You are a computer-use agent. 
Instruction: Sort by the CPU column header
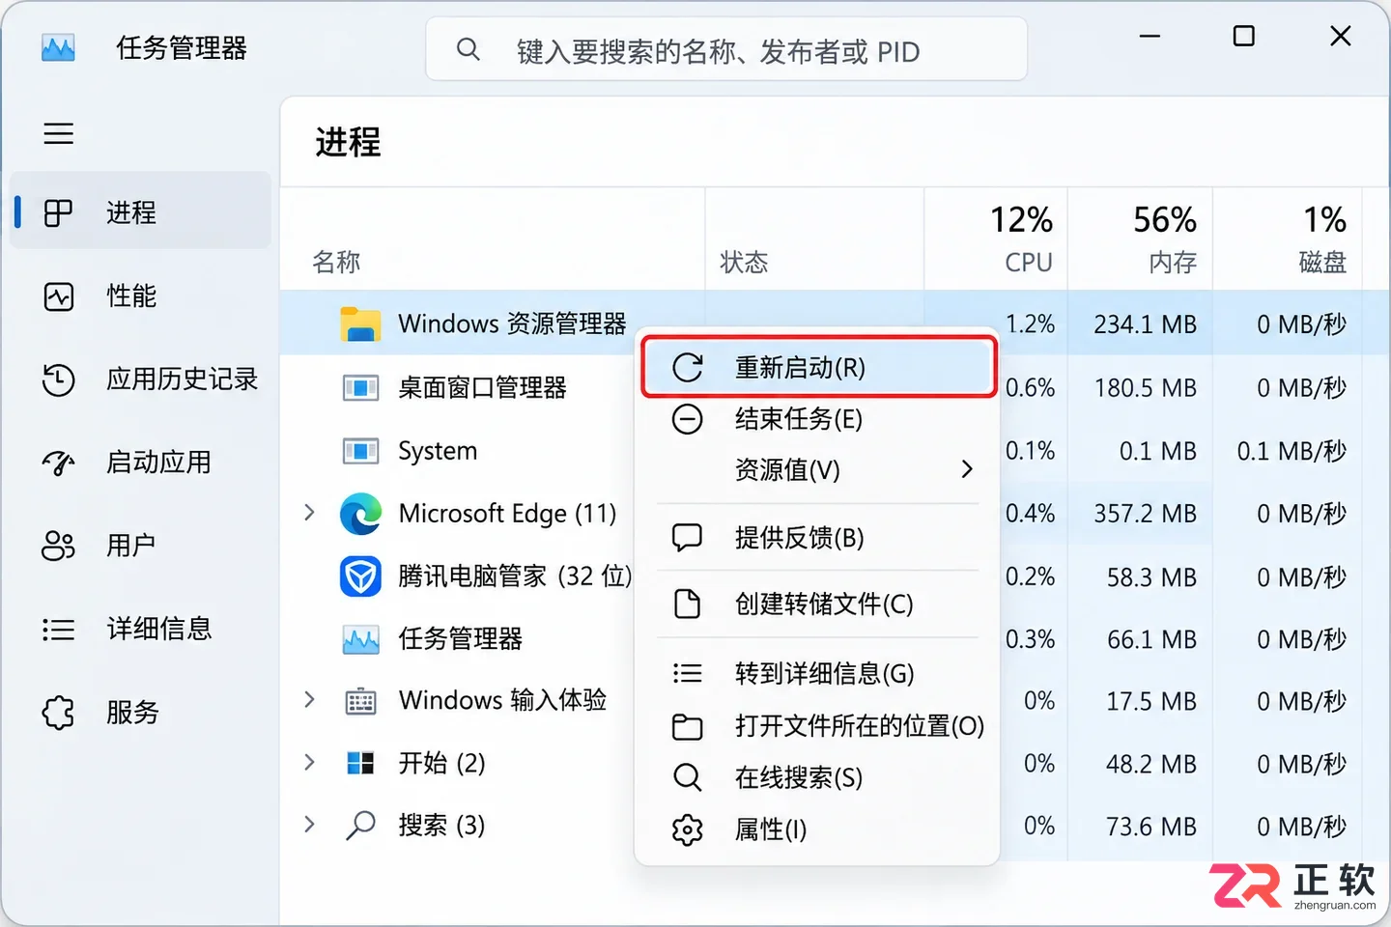pos(996,239)
